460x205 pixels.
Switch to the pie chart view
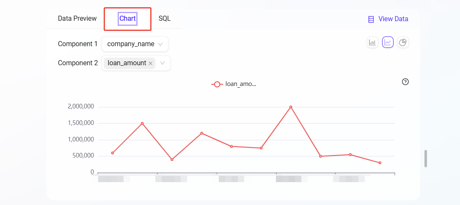point(403,42)
